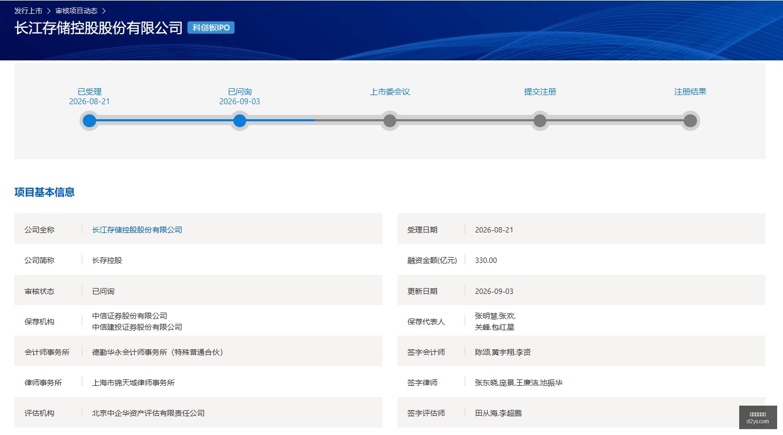Select the 提交注册 timeline node
The width and height of the screenshot is (783, 435).
(540, 121)
